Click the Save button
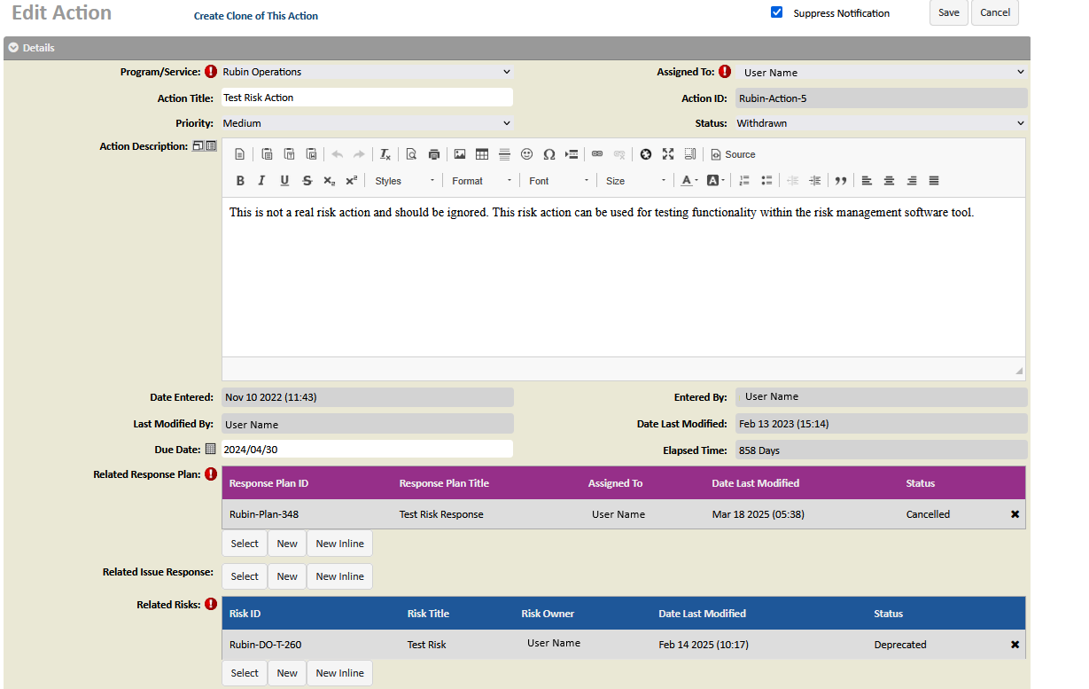 (948, 12)
